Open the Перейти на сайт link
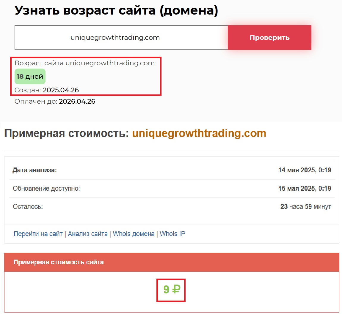The height and width of the screenshot is (316, 342). 38,234
